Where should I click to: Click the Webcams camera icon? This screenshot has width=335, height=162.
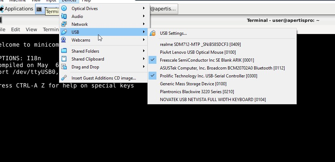[63, 40]
